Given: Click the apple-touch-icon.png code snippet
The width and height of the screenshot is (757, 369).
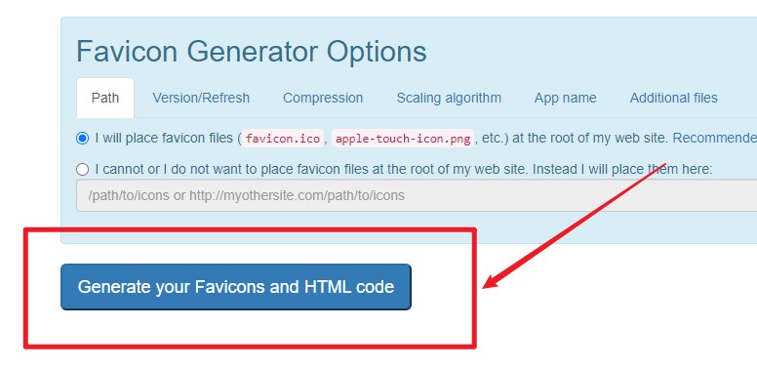Looking at the screenshot, I should pos(403,139).
